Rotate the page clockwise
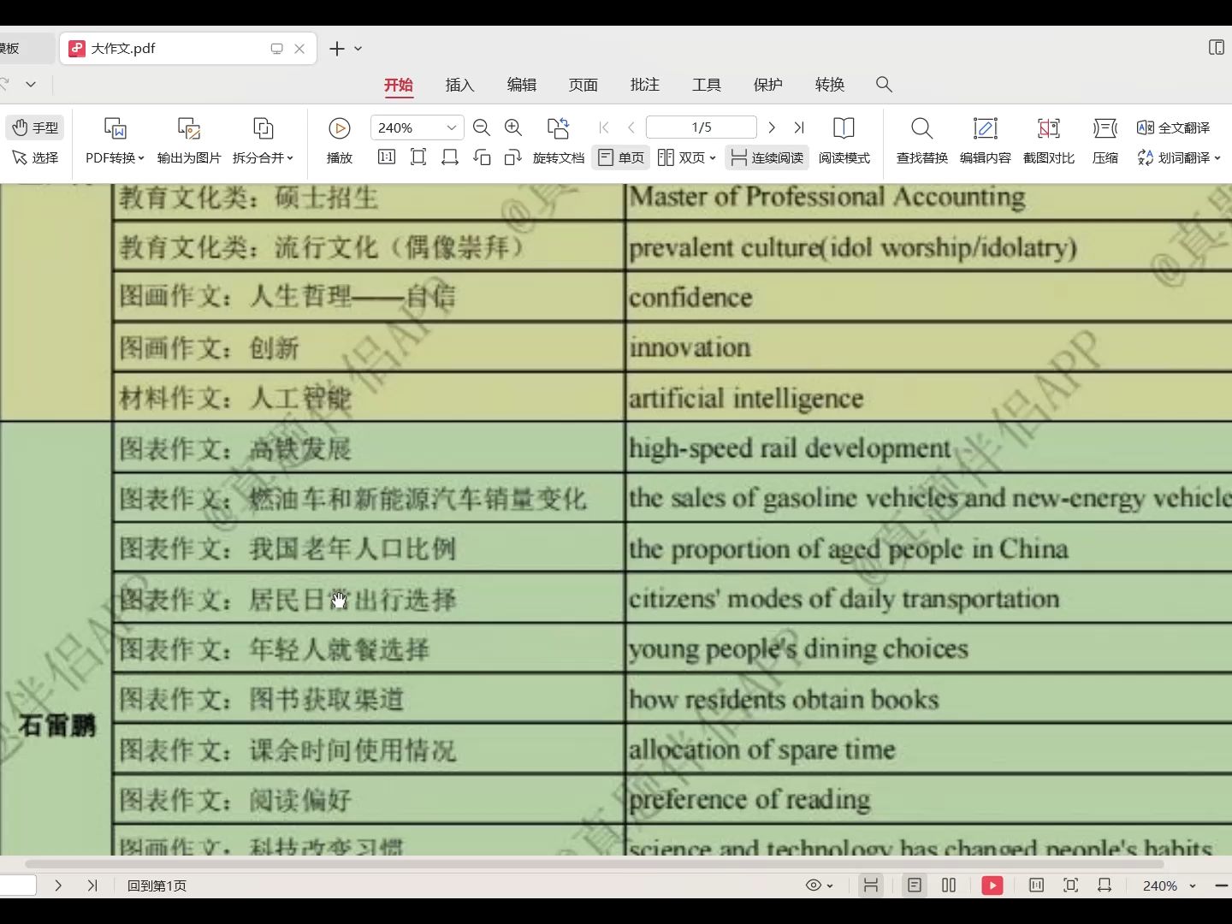Image resolution: width=1232 pixels, height=924 pixels. pos(512,157)
